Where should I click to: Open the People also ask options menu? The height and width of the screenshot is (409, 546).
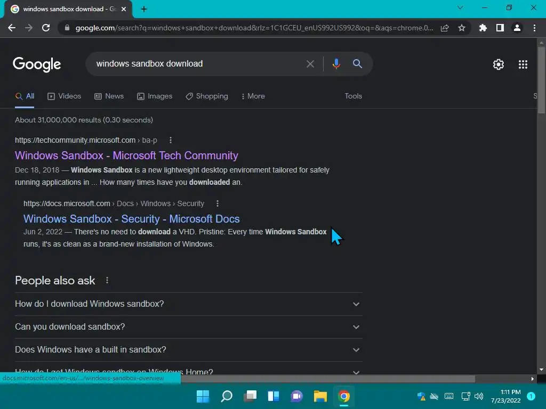point(107,280)
